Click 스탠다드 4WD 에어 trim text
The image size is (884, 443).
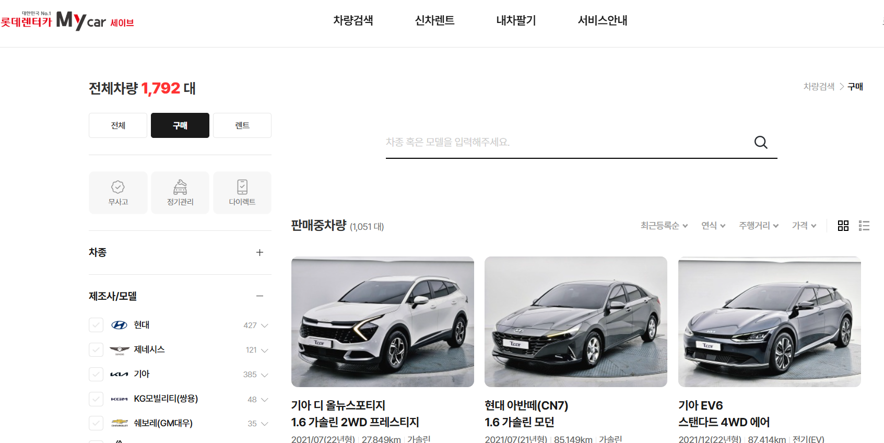[x=724, y=422]
